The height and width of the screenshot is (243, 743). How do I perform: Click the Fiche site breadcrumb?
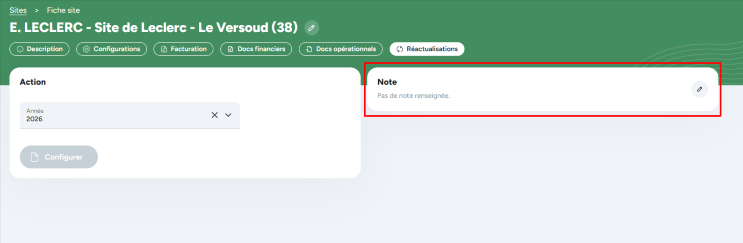point(63,10)
